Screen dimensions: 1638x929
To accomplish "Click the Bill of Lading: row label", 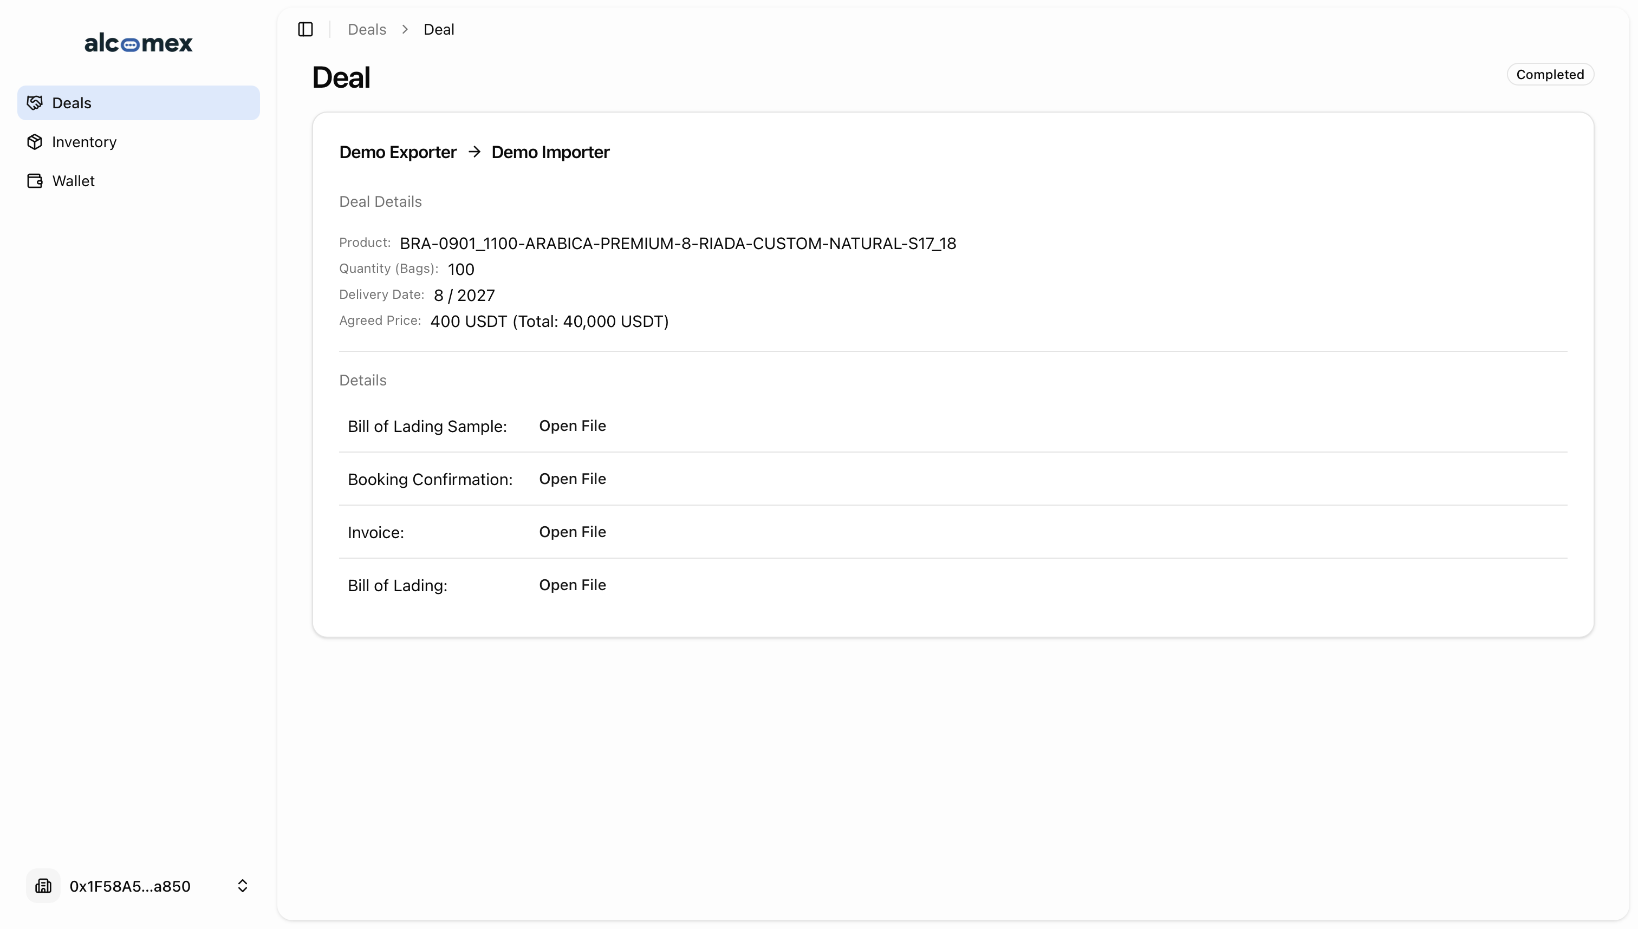I will click(x=398, y=585).
